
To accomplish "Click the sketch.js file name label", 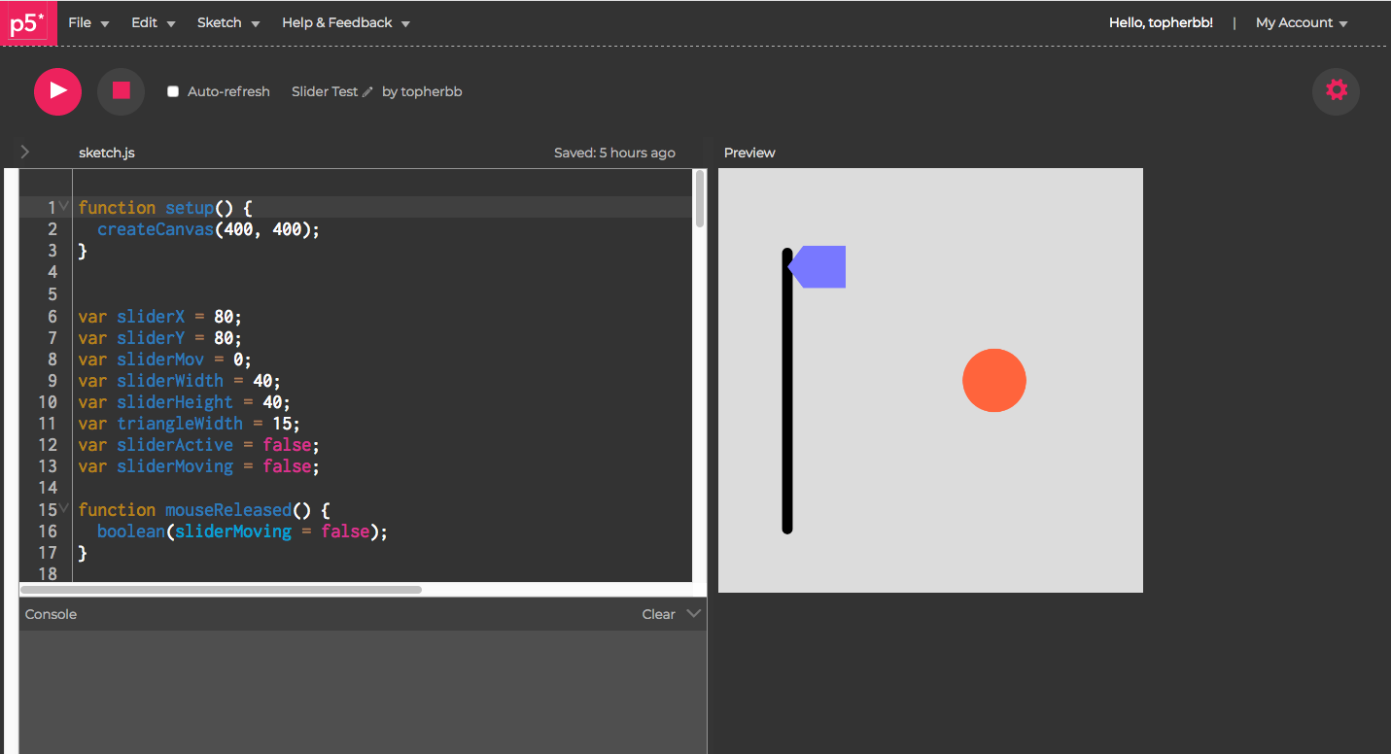I will (107, 153).
